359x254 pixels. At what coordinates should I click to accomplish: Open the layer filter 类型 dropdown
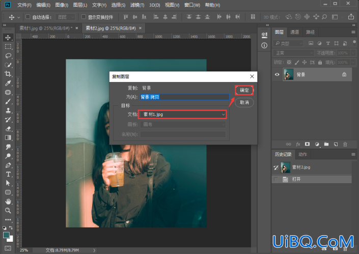click(289, 43)
